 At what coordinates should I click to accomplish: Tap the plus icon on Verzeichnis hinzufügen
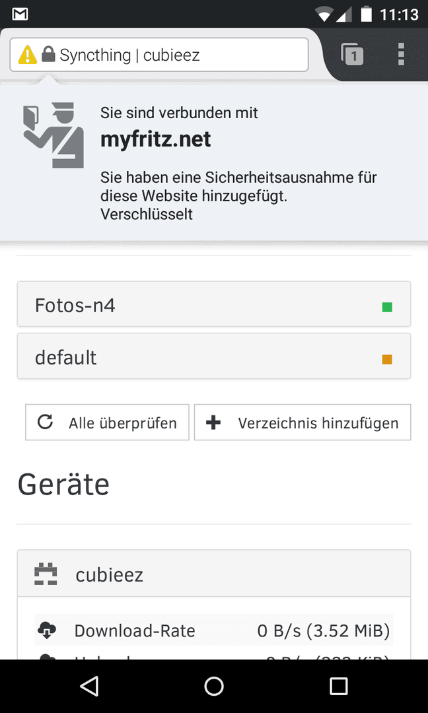pyautogui.click(x=213, y=423)
